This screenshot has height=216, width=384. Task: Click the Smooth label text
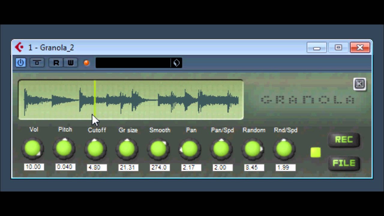pos(160,130)
